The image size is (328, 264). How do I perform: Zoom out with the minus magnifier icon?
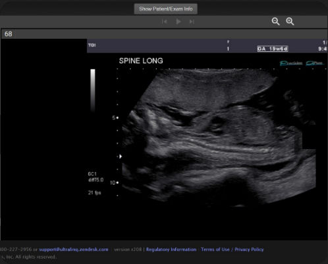click(275, 22)
